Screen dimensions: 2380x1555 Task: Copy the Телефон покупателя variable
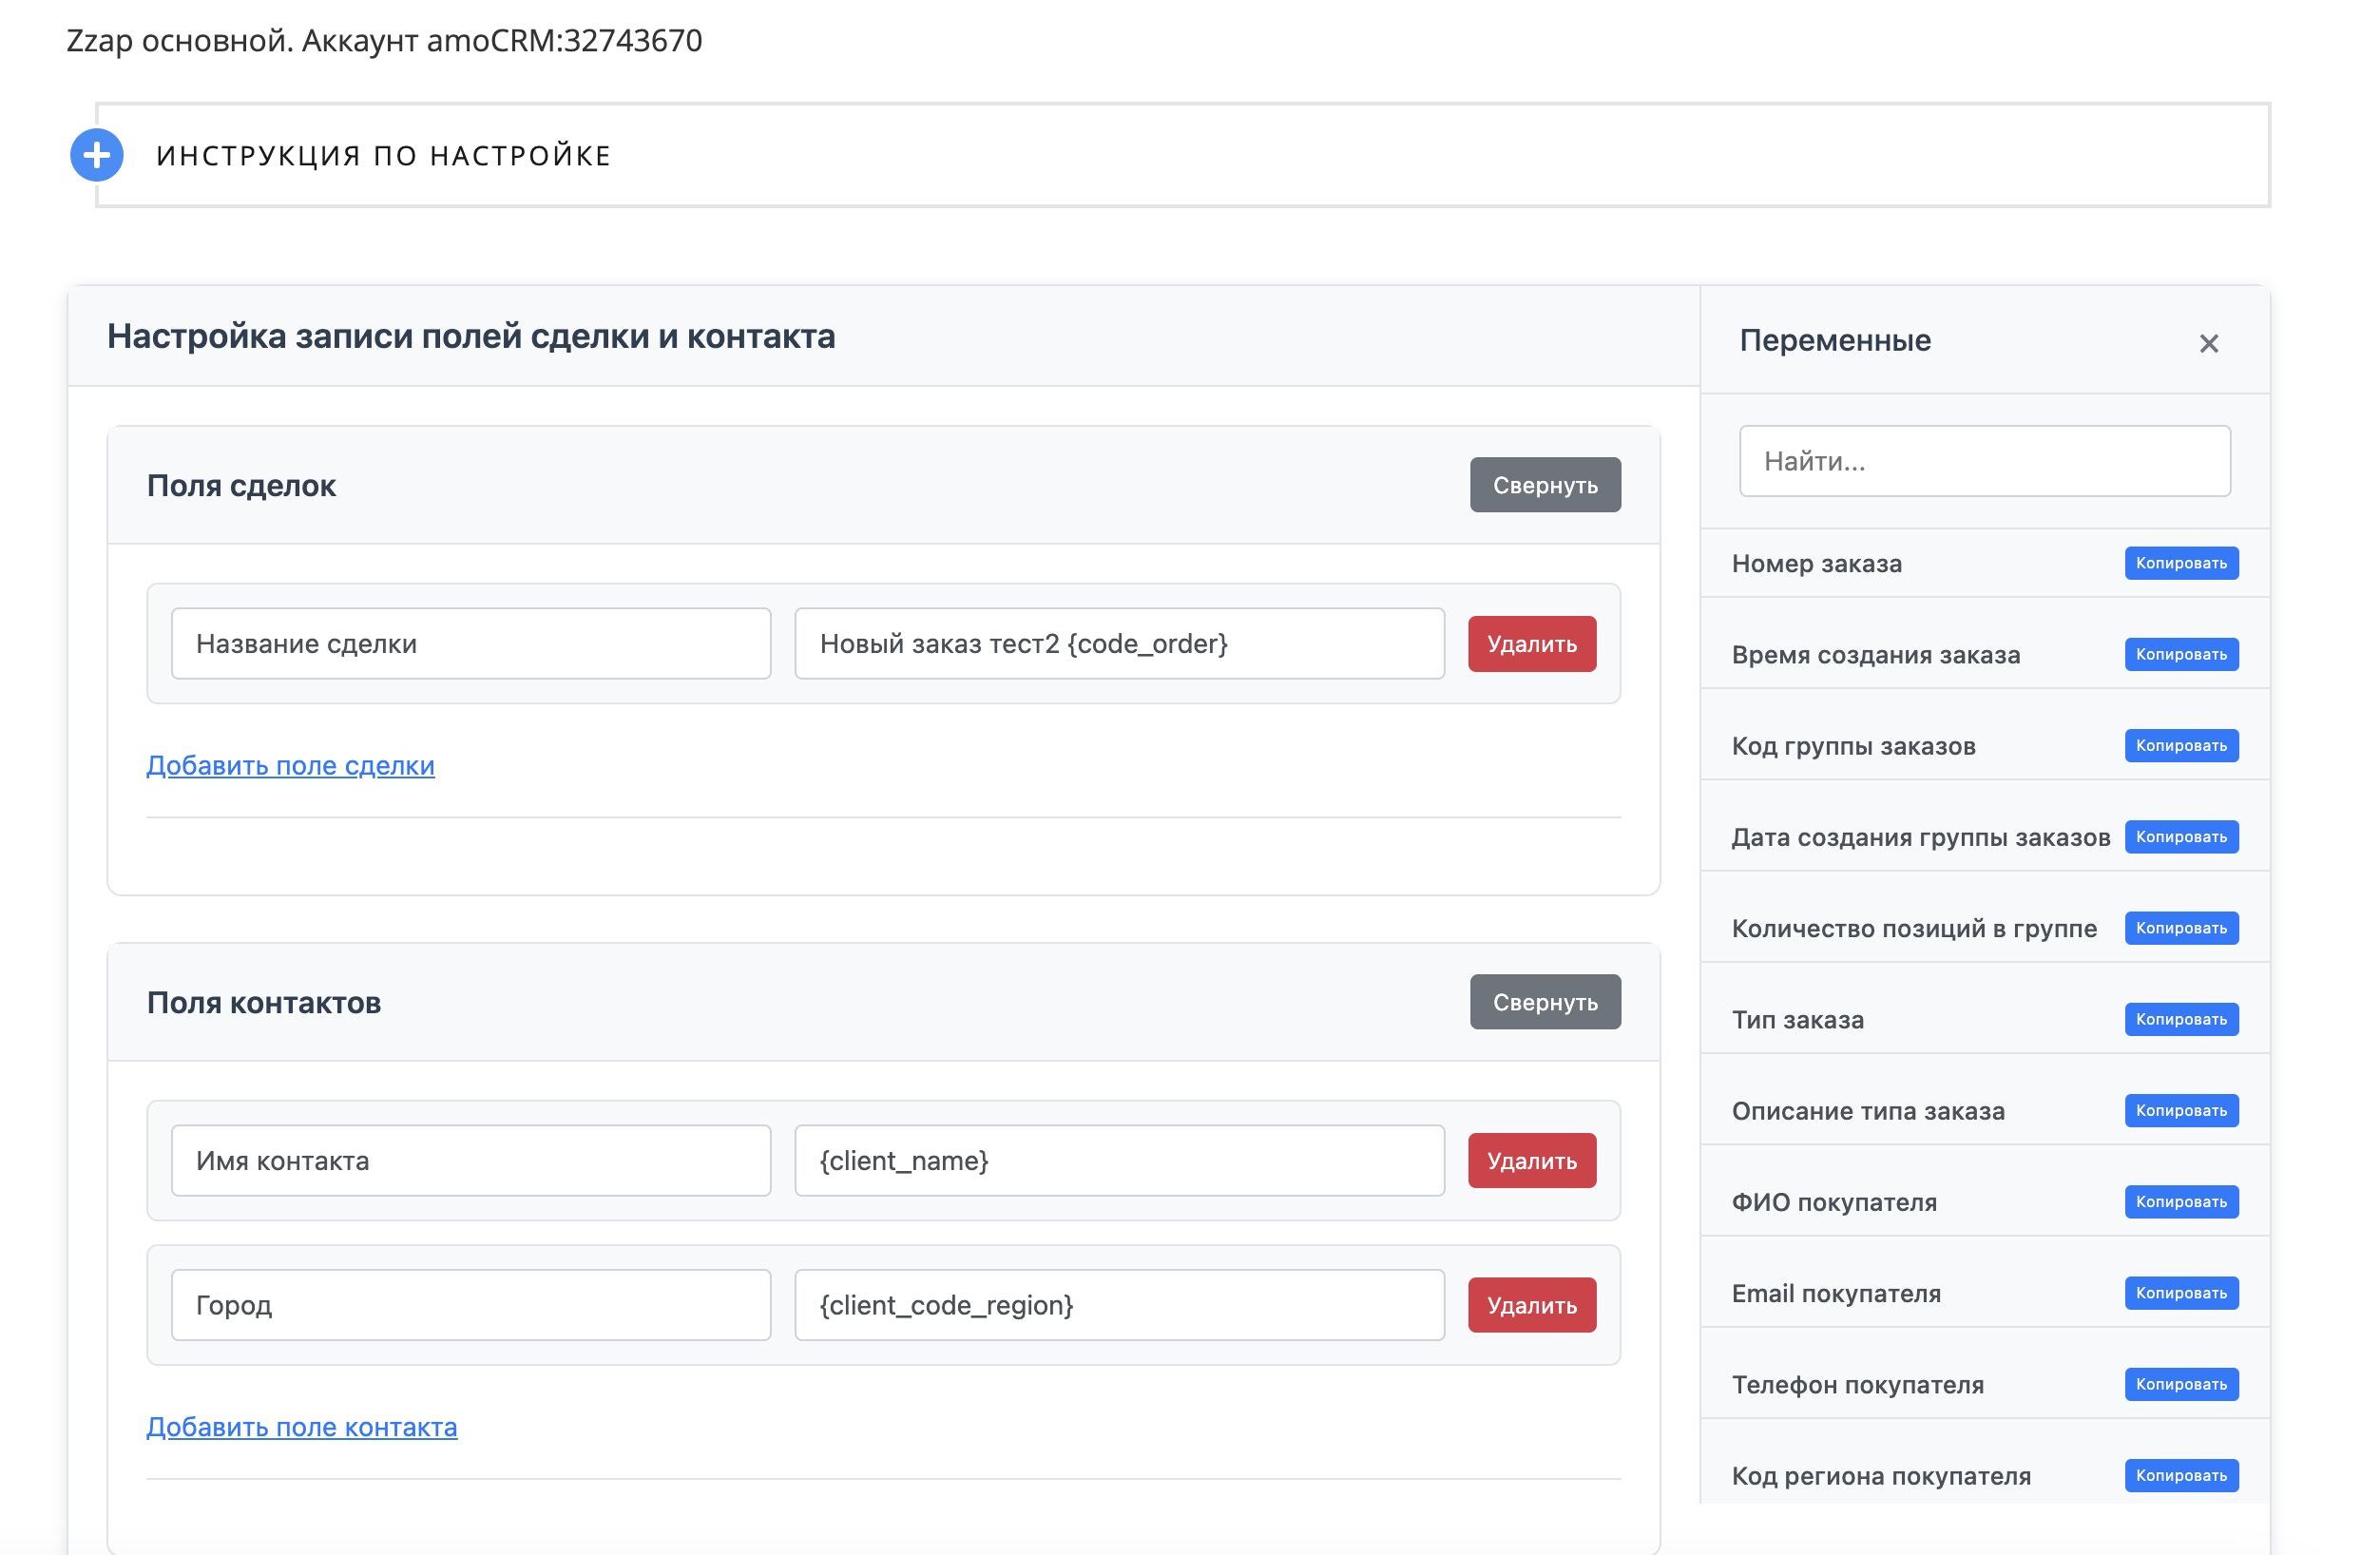[x=2180, y=1384]
